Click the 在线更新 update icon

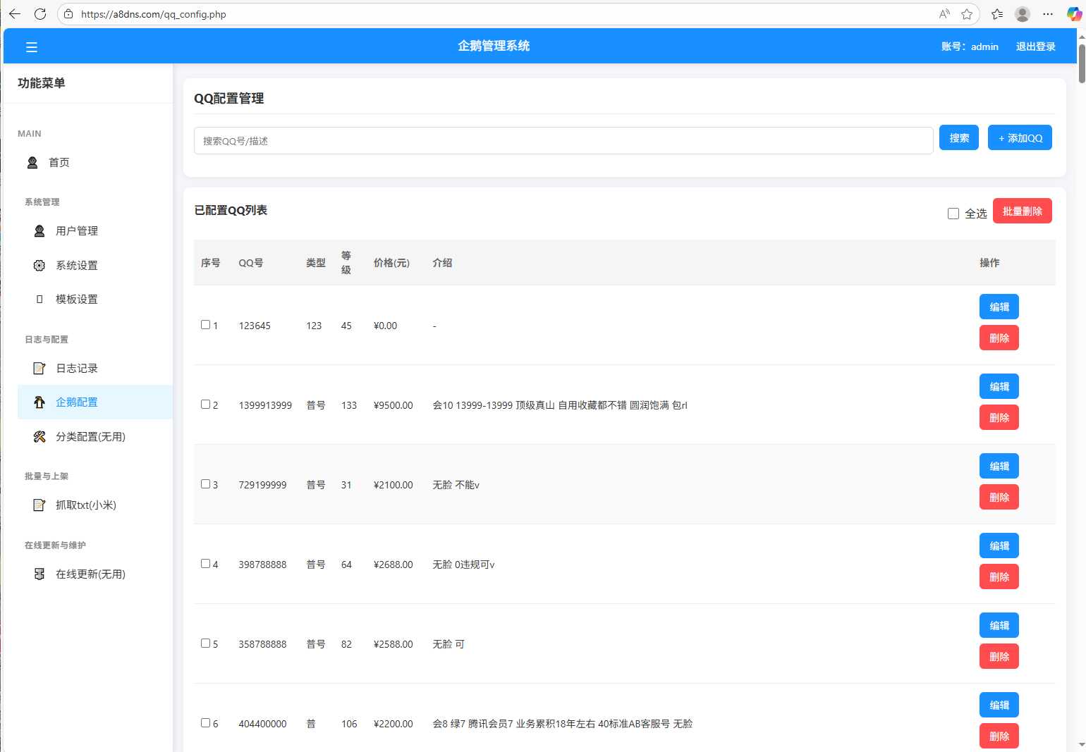tap(39, 574)
